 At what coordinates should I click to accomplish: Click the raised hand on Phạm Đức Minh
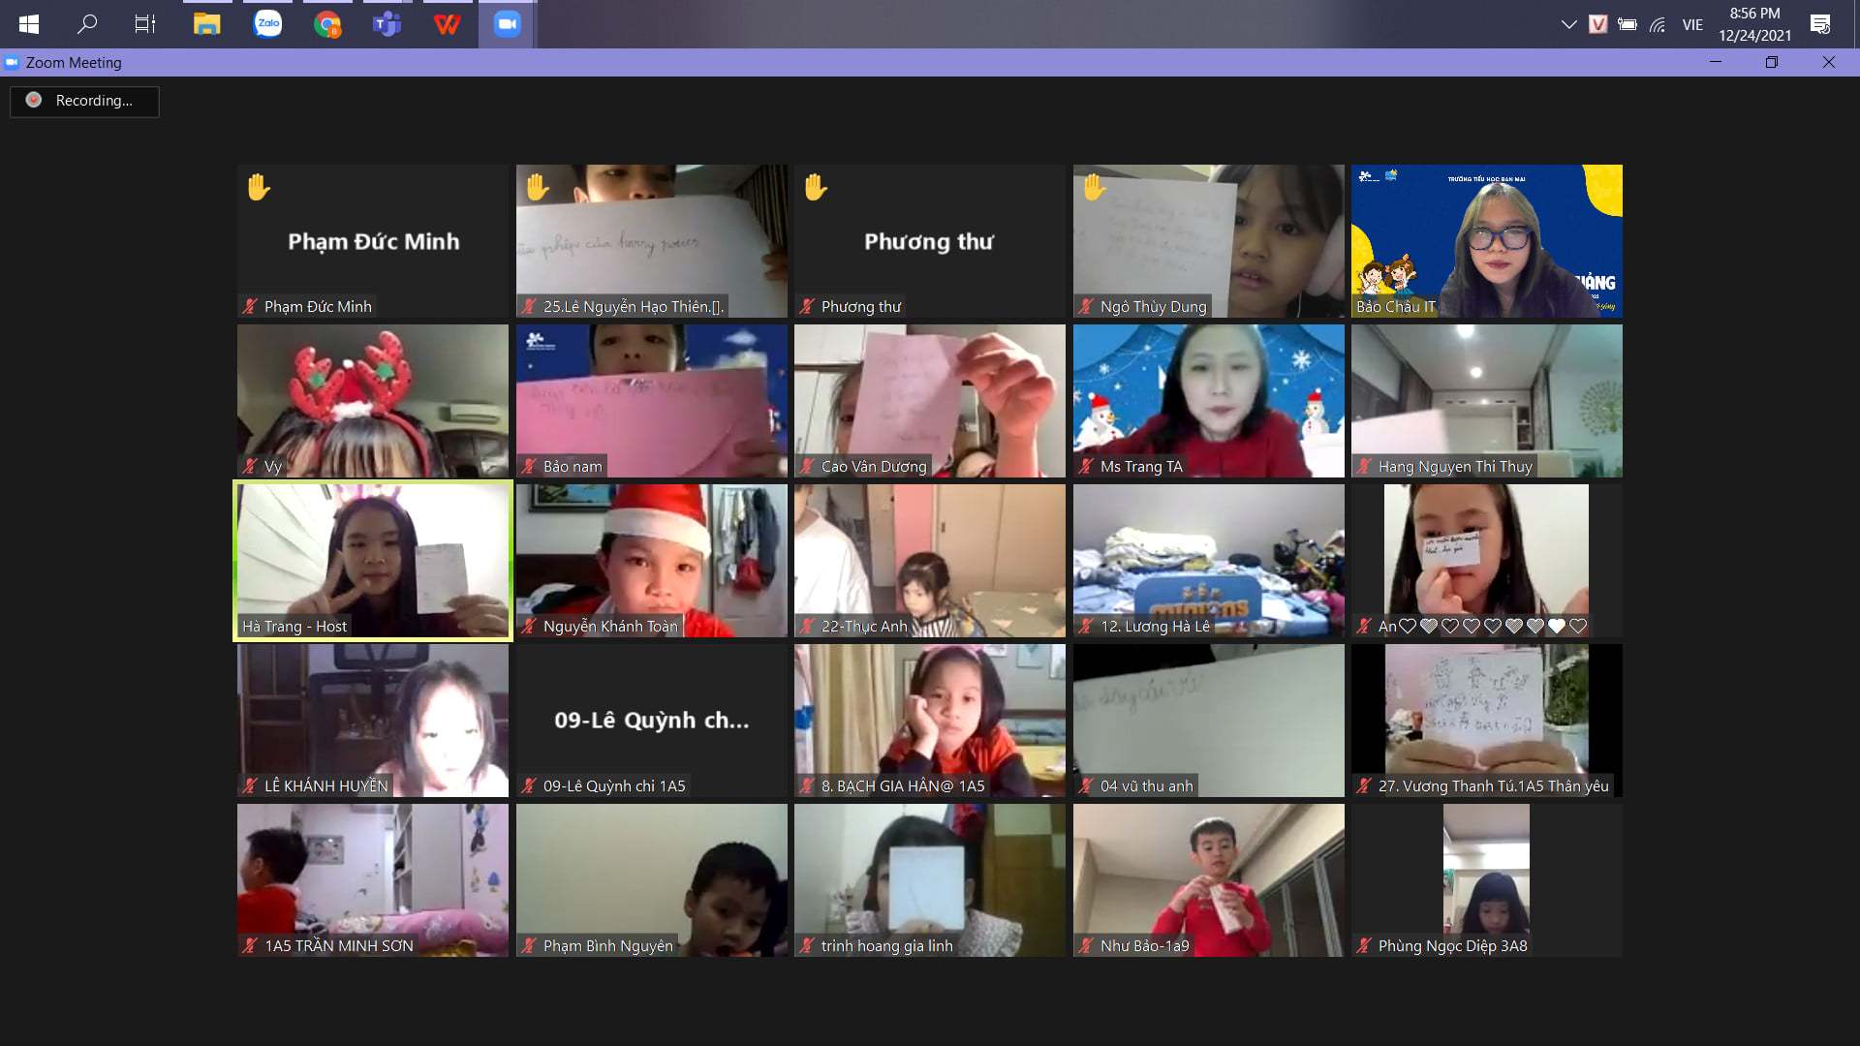coord(258,187)
